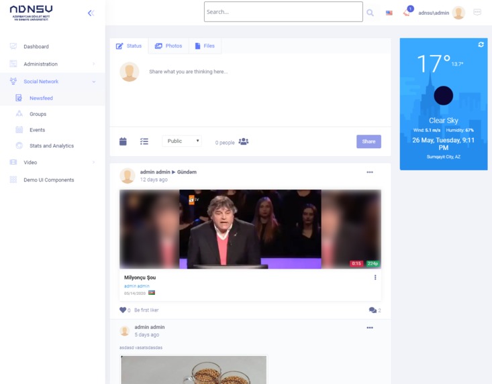This screenshot has height=384, width=492.
Task: Open coffee beans image thumbnail
Action: pos(194,370)
